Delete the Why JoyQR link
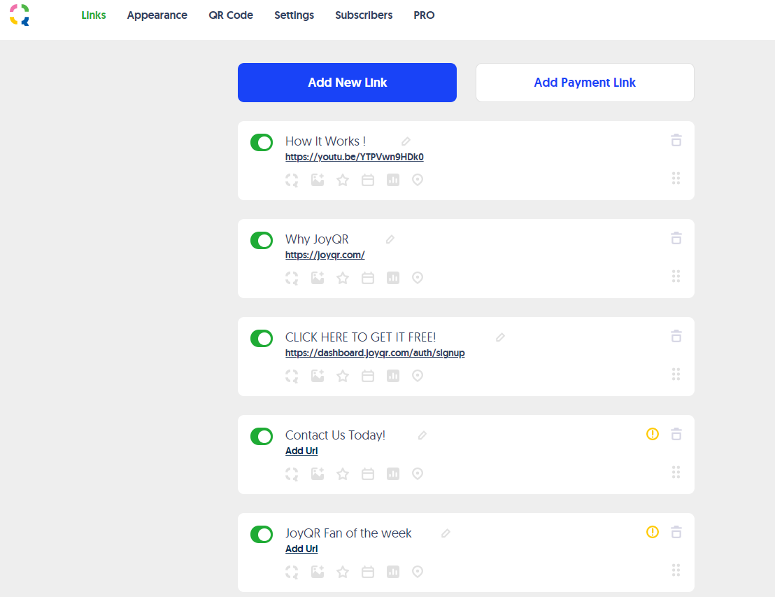Image resolution: width=775 pixels, height=597 pixels. coord(676,239)
